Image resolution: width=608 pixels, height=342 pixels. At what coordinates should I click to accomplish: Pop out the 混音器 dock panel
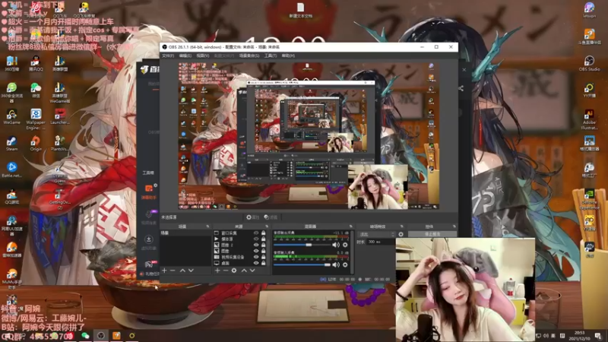point(350,226)
